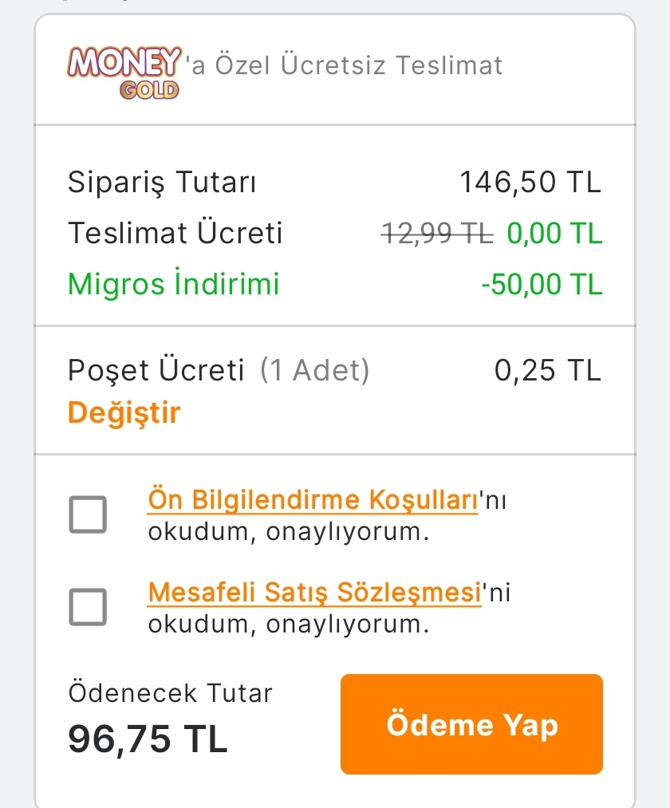Tick the Mesafeli Satış Sözleşmesi checkbox
Viewport: 670px width, 808px height.
coord(88,607)
